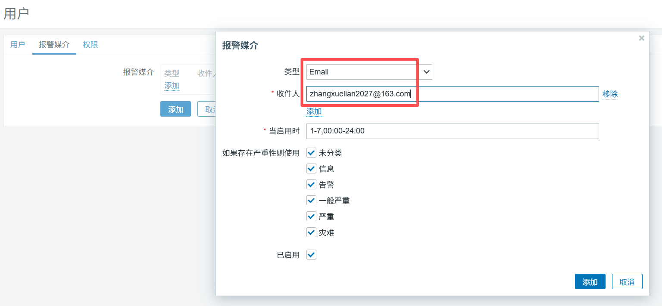Uncheck the 一般严重 severity checkbox
Image resolution: width=662 pixels, height=306 pixels.
pyautogui.click(x=311, y=201)
